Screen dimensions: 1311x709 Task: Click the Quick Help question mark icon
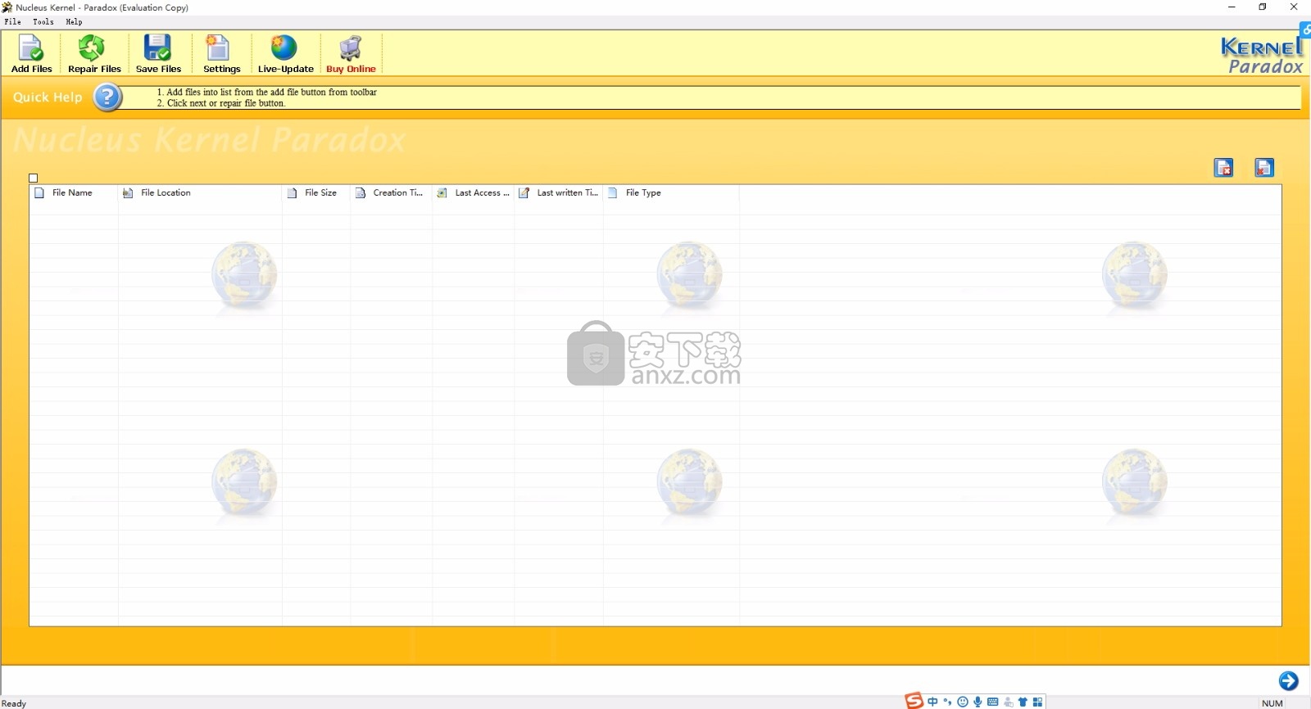(x=107, y=97)
